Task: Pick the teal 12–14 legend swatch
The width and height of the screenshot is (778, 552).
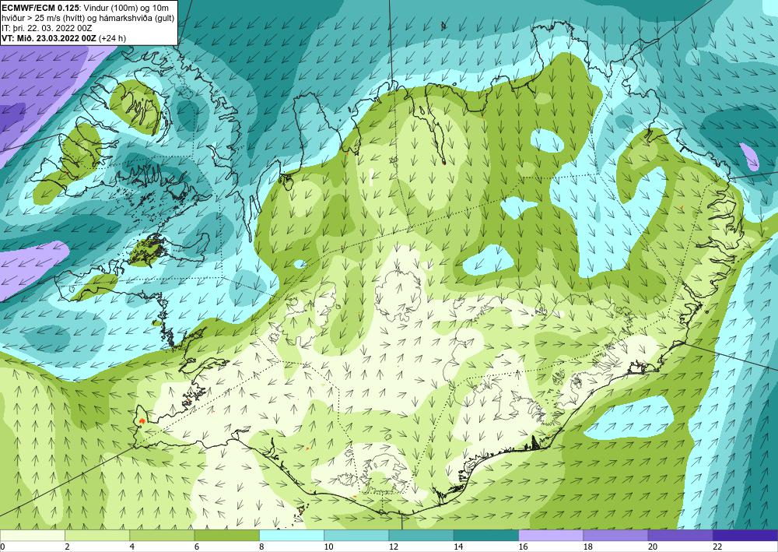Action: pyautogui.click(x=421, y=536)
